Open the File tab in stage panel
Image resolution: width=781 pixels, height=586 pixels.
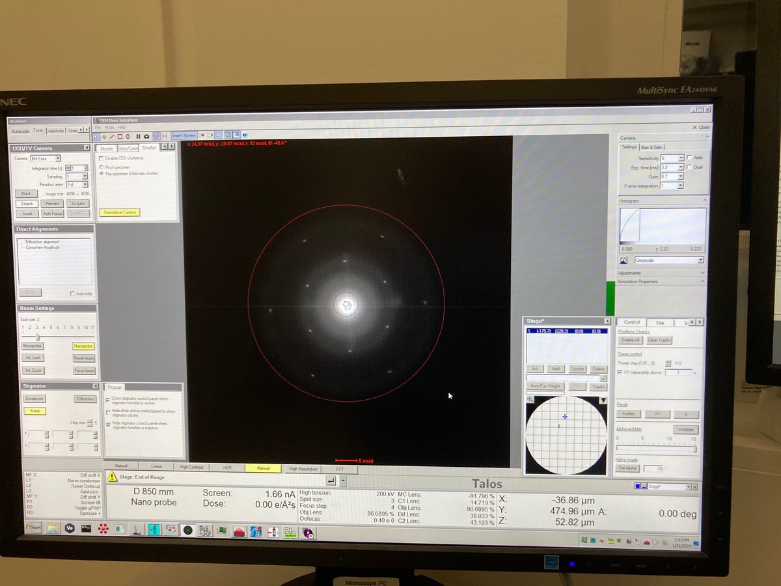pyautogui.click(x=659, y=322)
